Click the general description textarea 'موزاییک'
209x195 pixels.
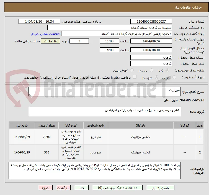click(104, 92)
